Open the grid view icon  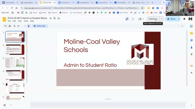[5, 105]
